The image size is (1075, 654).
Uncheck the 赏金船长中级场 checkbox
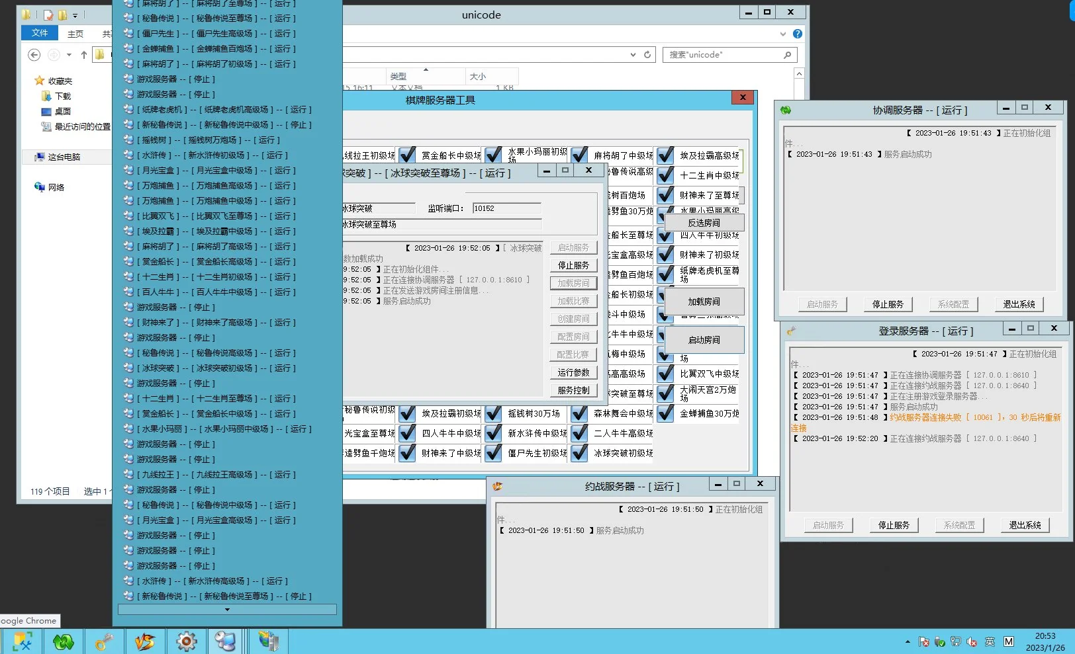(x=407, y=155)
